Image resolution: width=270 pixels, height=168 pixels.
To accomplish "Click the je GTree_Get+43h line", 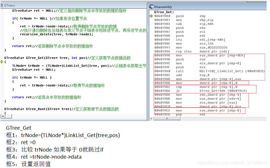I will click(x=201, y=91).
